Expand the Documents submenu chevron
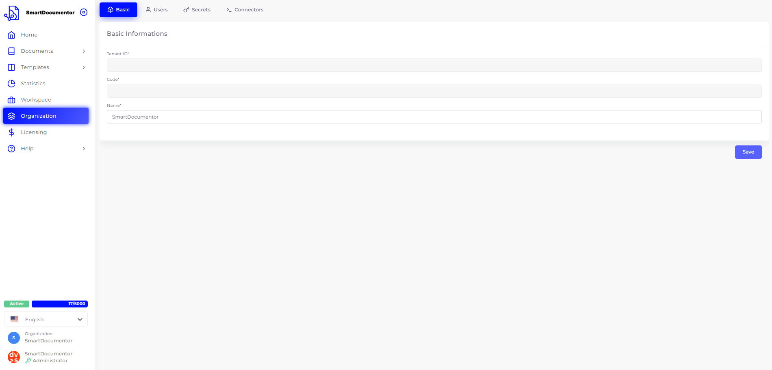This screenshot has height=370, width=772. point(84,51)
